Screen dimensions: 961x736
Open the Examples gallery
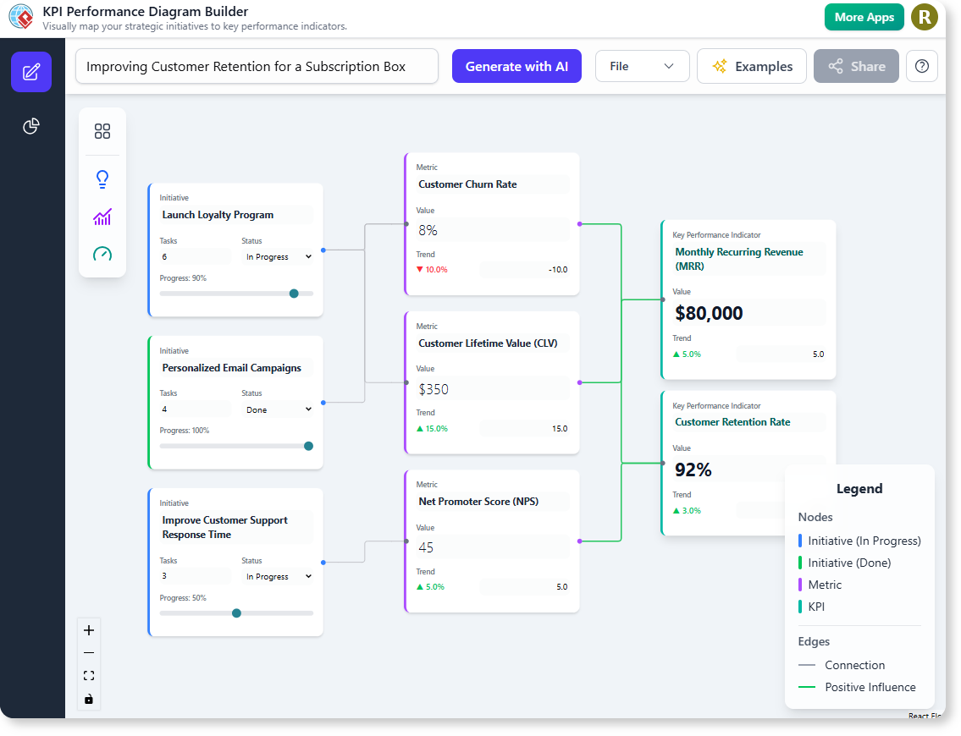752,65
